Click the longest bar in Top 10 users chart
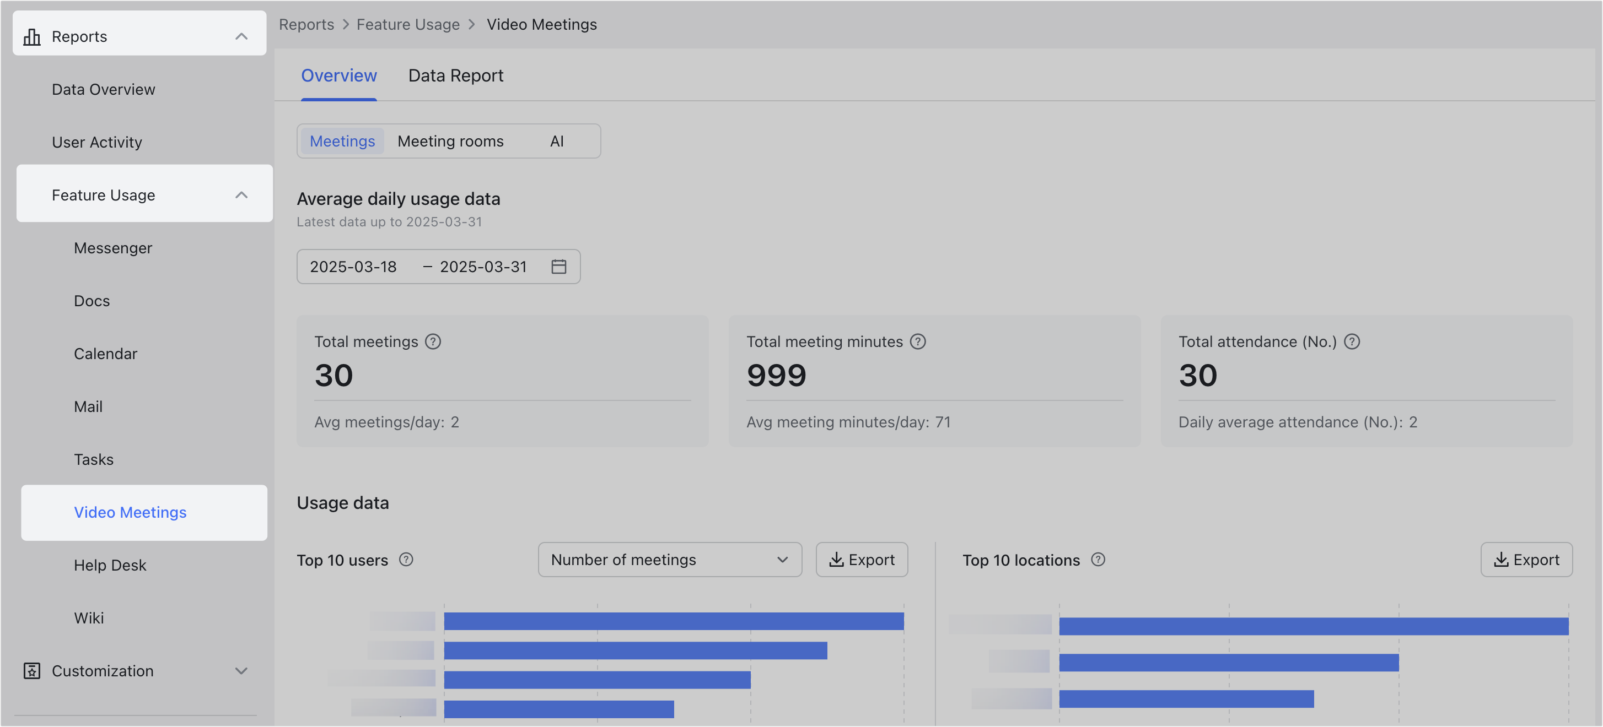1603x727 pixels. coord(674,621)
